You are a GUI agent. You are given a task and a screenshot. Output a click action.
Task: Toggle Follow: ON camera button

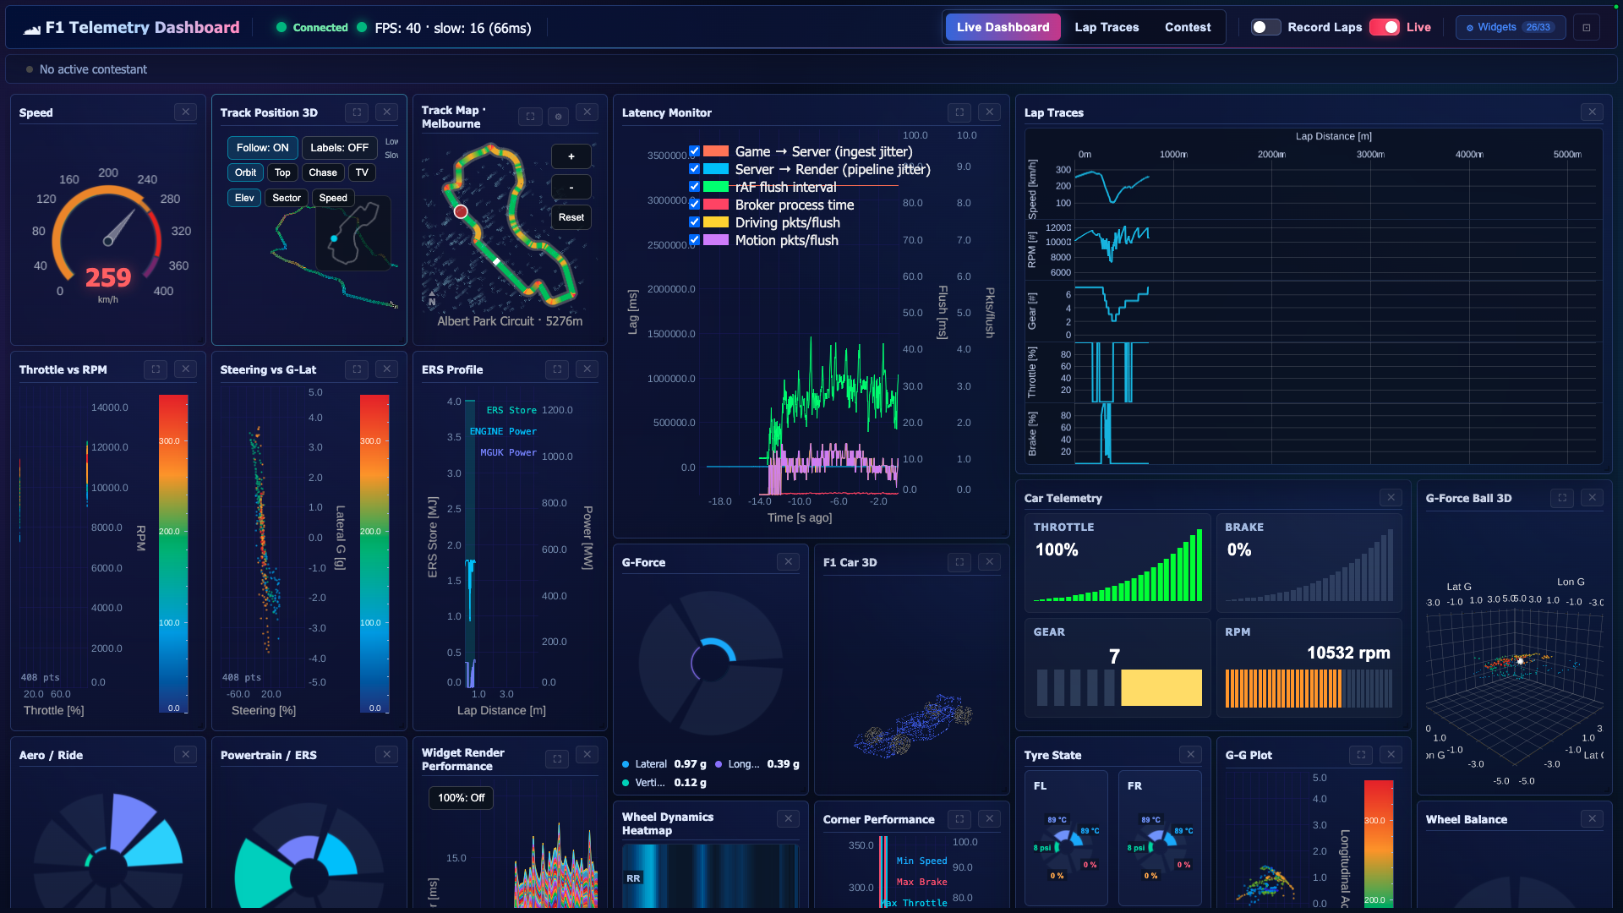tap(262, 148)
